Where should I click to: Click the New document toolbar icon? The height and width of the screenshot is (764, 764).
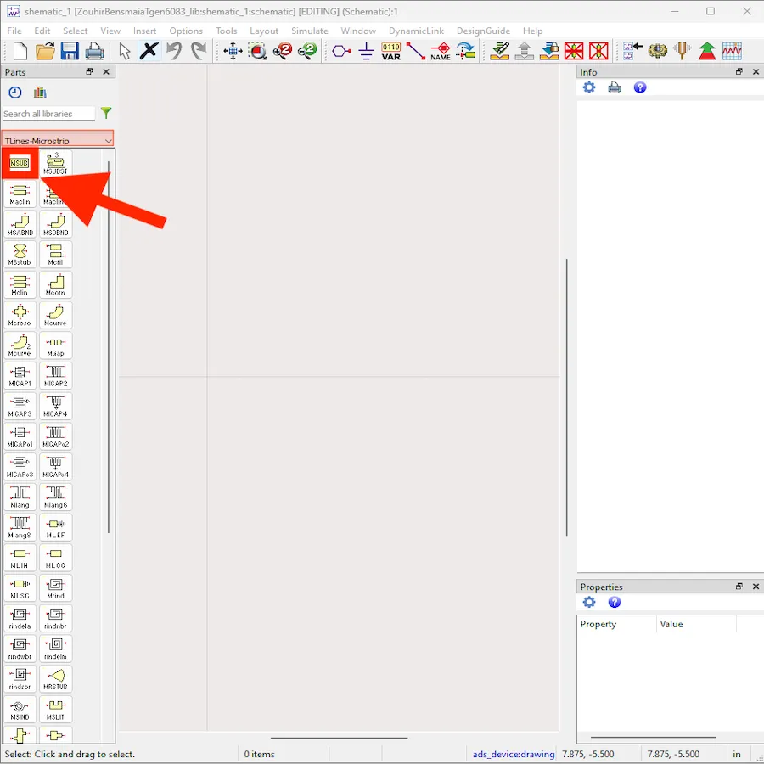pyautogui.click(x=20, y=51)
